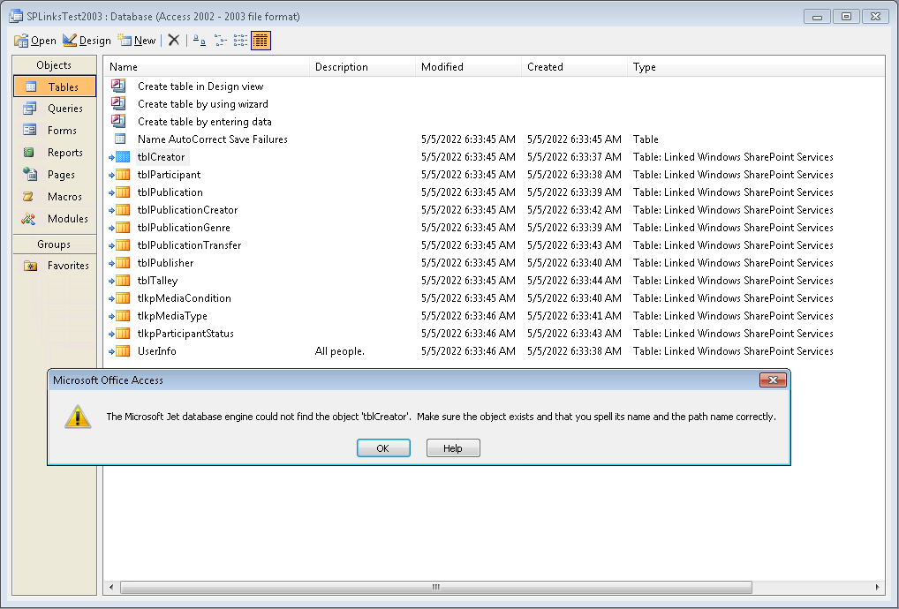Select Reports in the Objects bar

pos(55,153)
